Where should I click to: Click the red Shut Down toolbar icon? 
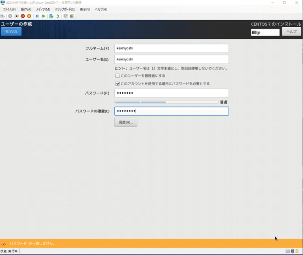pos(23,16)
